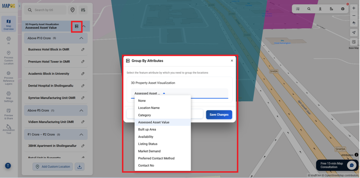360x178 pixels.
Task: Expand the sidebar with arrow next to MAPOG logo
Action: point(20,6)
